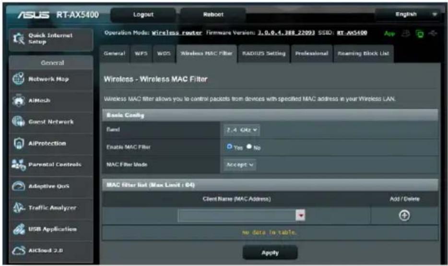
Task: Open the MAC Filter Mode Accept dropdown
Action: coord(240,165)
